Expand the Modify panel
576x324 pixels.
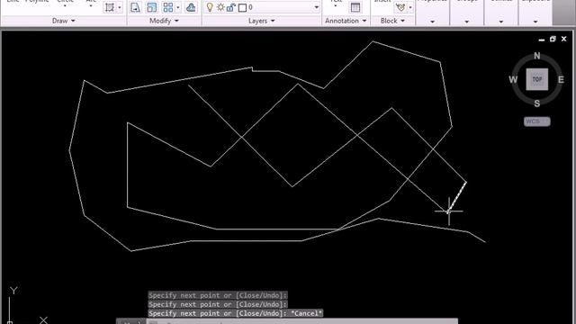164,21
